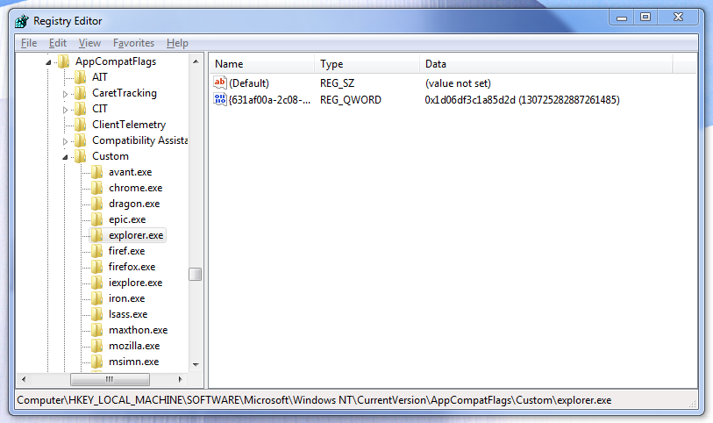Click the maxthon.exe folder icon
The height and width of the screenshot is (423, 713).
(96, 330)
